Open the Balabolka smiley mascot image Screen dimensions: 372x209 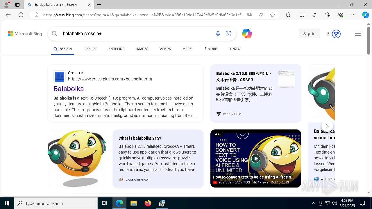77,158
